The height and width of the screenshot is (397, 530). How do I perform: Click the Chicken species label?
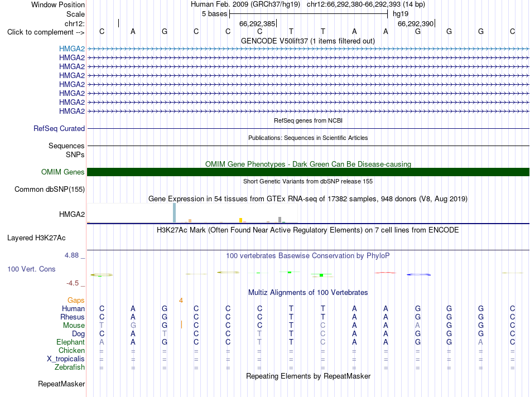tap(71, 350)
